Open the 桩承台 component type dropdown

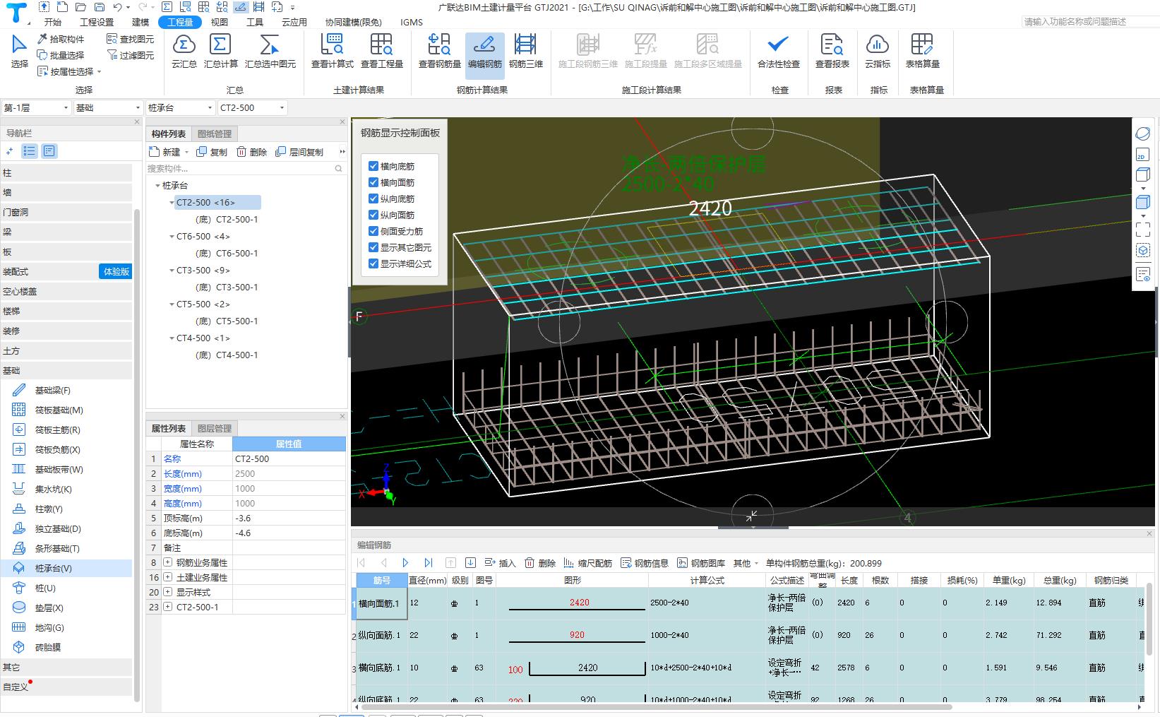click(180, 107)
